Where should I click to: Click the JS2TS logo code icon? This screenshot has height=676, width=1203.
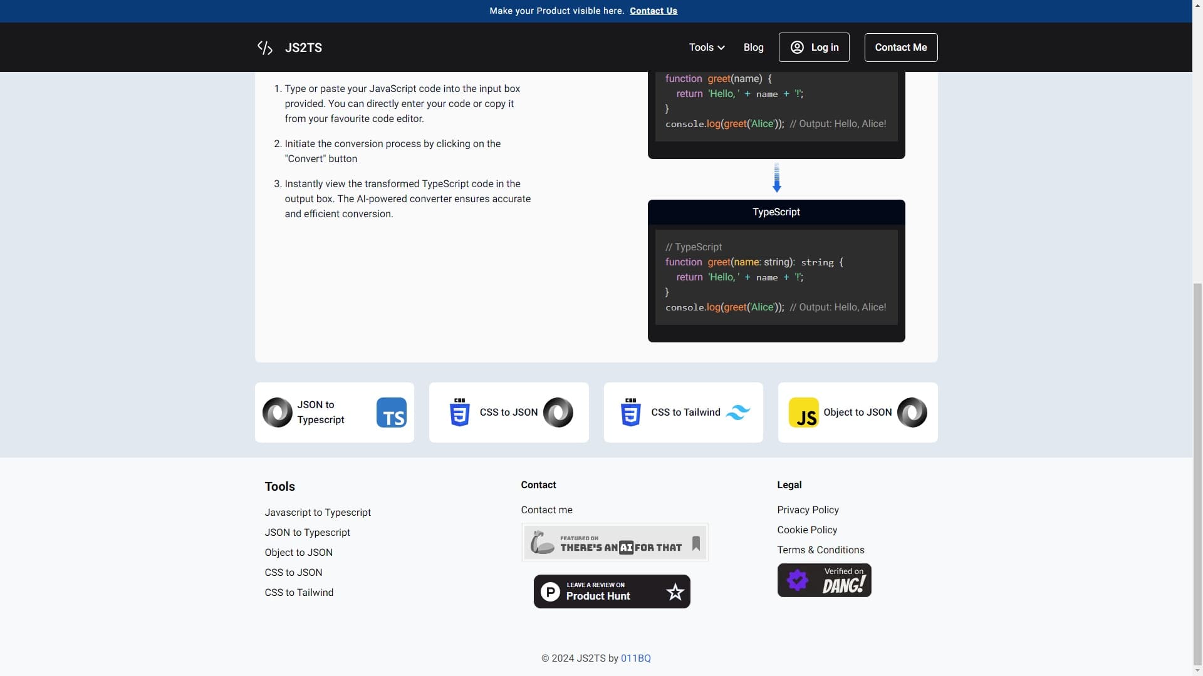(264, 47)
